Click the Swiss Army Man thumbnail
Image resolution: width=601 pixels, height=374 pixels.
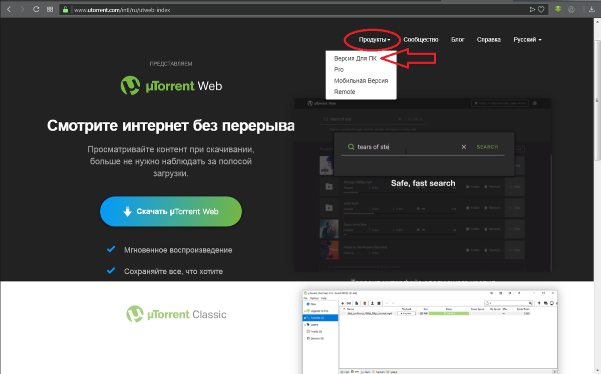pos(329,229)
